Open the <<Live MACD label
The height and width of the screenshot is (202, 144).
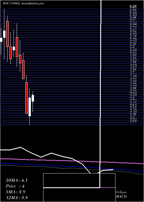pyautogui.click(x=121, y=194)
